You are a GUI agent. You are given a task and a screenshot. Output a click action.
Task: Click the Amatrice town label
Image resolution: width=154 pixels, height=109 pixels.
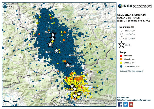click(76, 76)
